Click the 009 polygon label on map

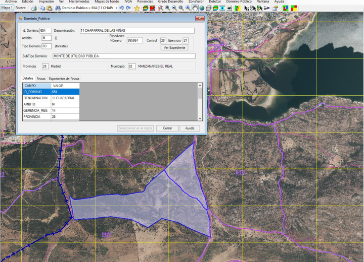[106, 234]
